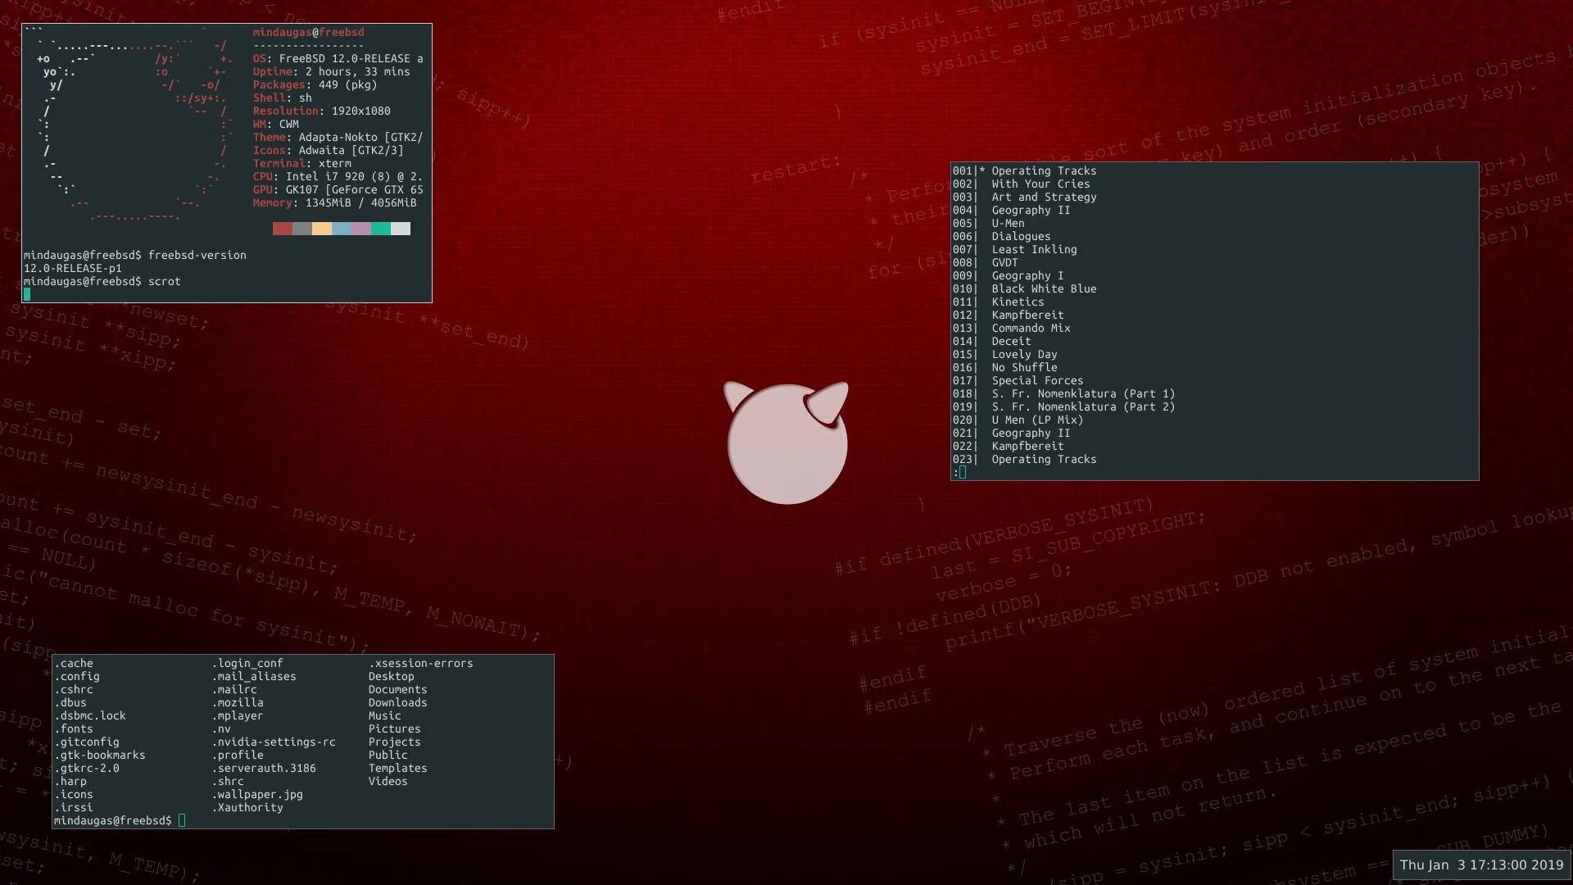This screenshot has height=885, width=1573.
Task: Click the green color block in neofetch palette
Action: click(x=381, y=229)
